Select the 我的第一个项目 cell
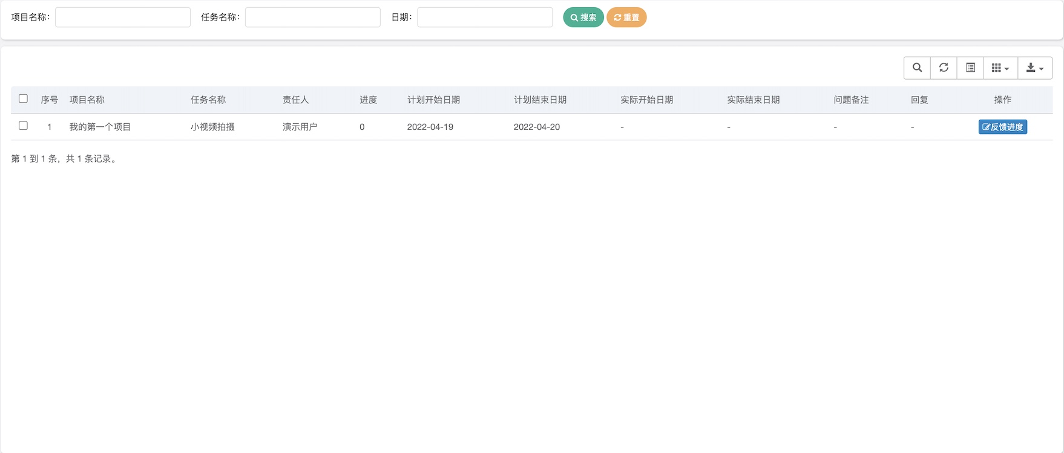Screen dimensions: 1064x453 click(100, 127)
